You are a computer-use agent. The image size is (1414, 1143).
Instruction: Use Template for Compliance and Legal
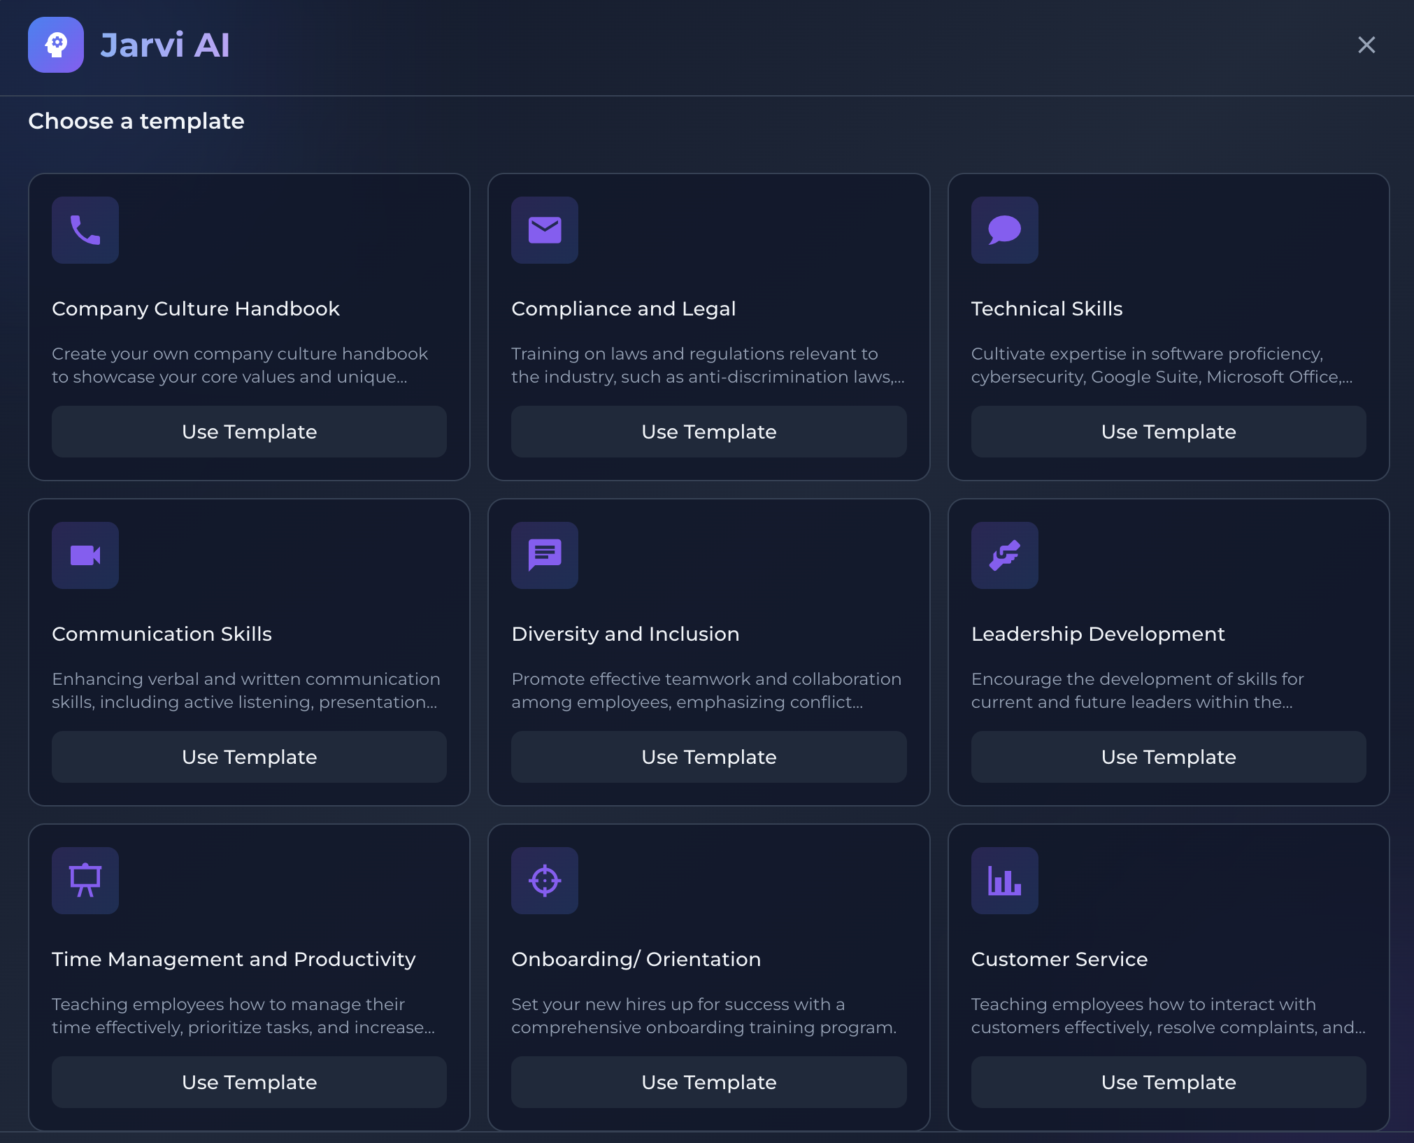[x=708, y=432]
